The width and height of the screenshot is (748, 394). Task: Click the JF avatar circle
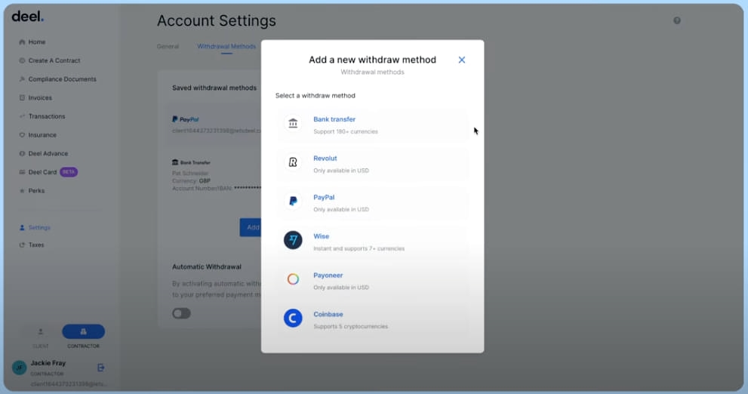pos(19,368)
